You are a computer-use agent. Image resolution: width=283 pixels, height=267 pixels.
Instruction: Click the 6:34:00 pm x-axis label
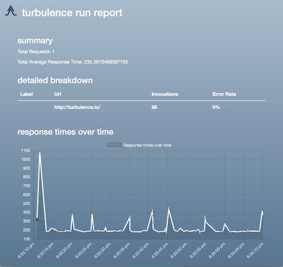(x=216, y=251)
